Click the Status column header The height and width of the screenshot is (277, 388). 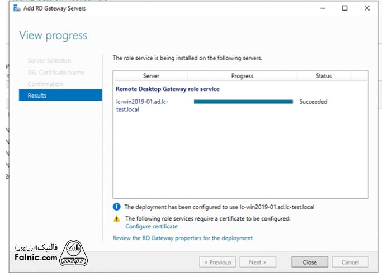(x=323, y=76)
